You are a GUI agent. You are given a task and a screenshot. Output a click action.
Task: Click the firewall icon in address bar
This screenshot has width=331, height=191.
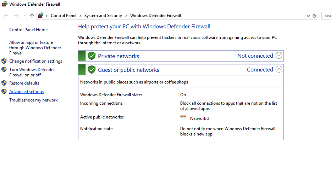point(40,15)
